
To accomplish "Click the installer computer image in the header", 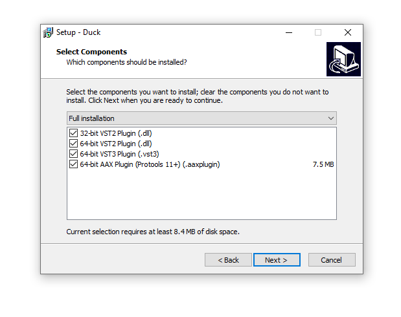I will click(x=343, y=60).
